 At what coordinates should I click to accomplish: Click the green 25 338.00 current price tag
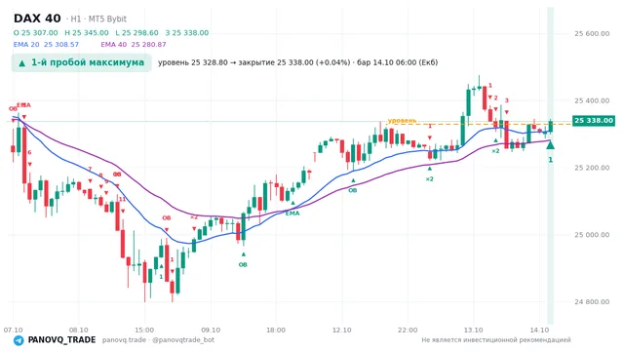pyautogui.click(x=594, y=121)
